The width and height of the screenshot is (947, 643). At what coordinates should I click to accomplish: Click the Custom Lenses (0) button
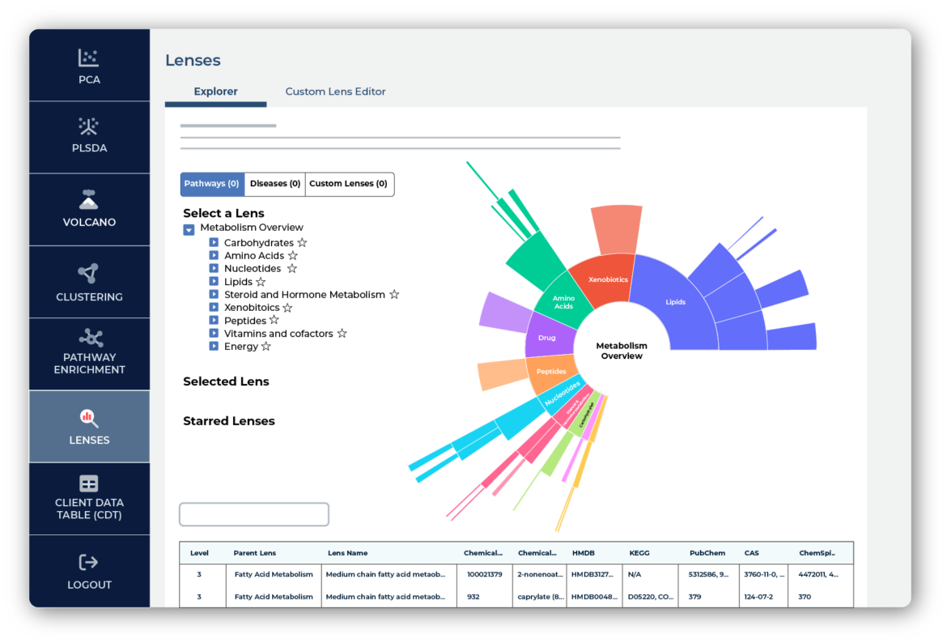click(349, 184)
